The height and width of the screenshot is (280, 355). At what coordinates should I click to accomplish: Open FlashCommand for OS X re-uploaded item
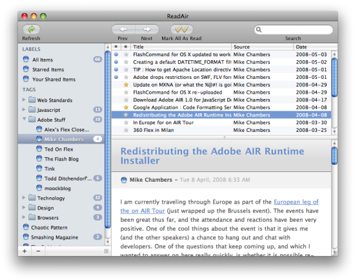pos(221,92)
